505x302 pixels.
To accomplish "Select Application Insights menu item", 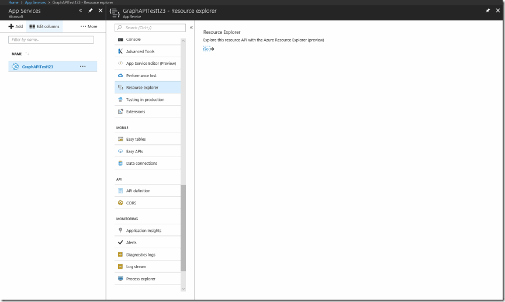I will coord(147,231).
